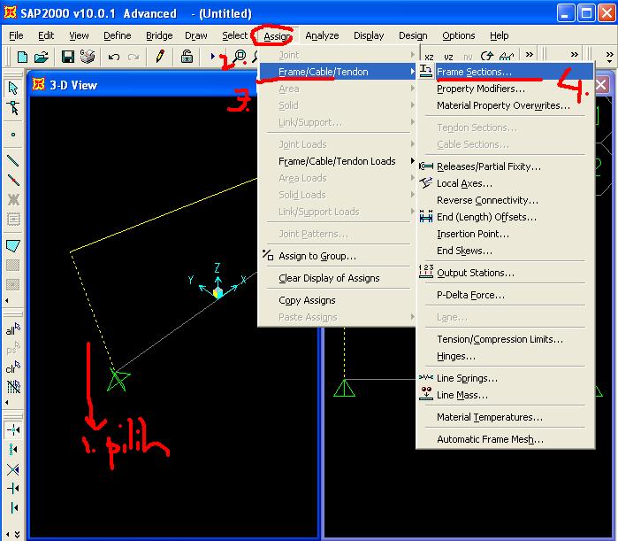Choose Clear Display of Assigns entry
The height and width of the screenshot is (541, 618).
point(337,278)
